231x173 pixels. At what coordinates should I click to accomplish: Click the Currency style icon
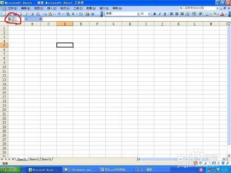point(194,14)
